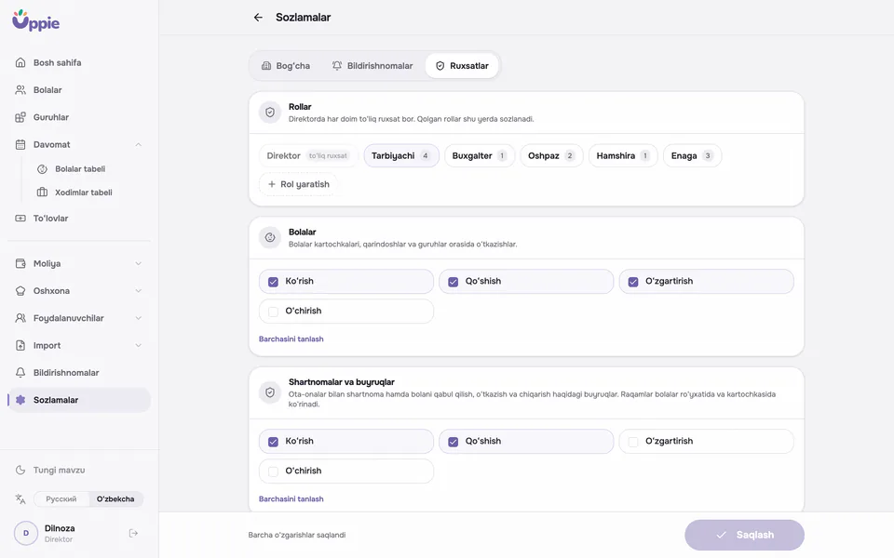894x558 pixels.
Task: Click the Bolalar tabeli icon
Action: (x=42, y=169)
